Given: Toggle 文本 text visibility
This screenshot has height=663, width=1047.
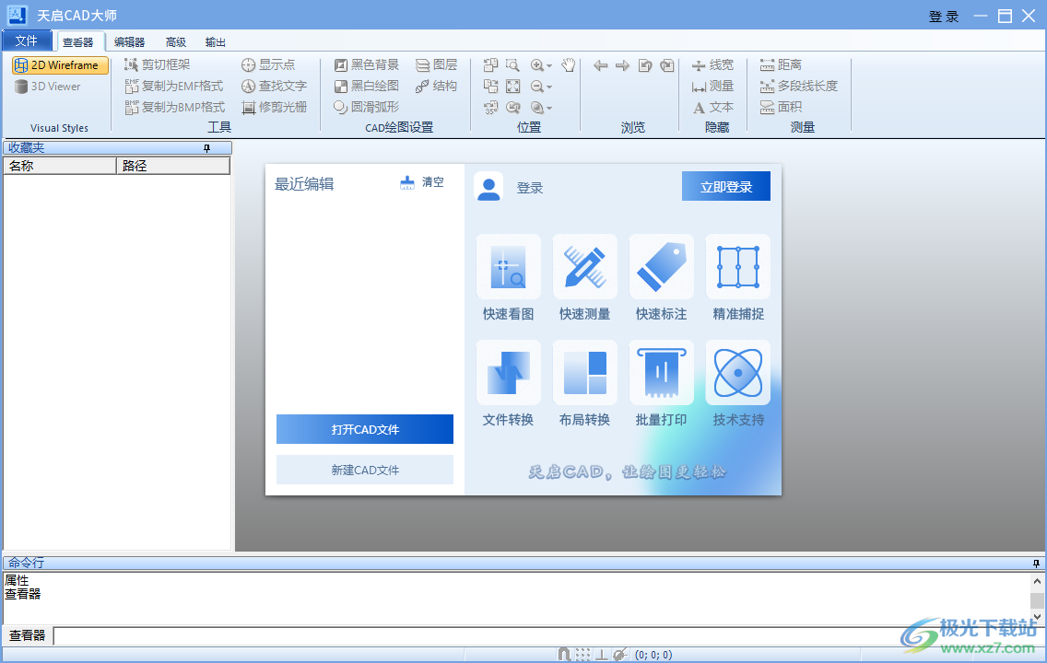Looking at the screenshot, I should coord(712,107).
